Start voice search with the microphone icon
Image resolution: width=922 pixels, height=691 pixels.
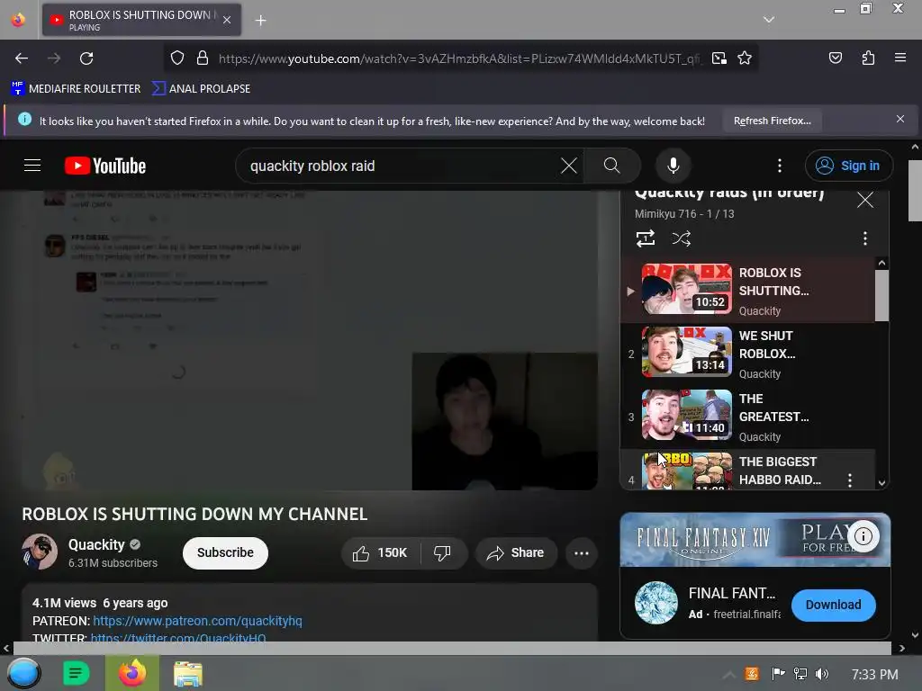point(673,166)
